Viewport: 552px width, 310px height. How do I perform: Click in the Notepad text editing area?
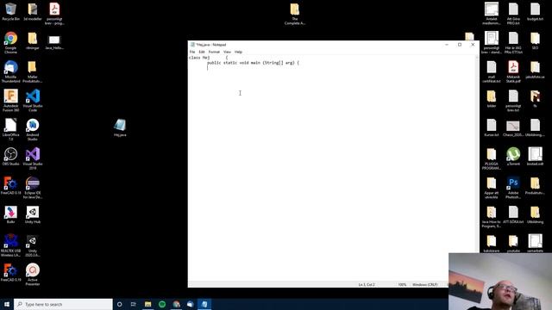tap(331, 168)
